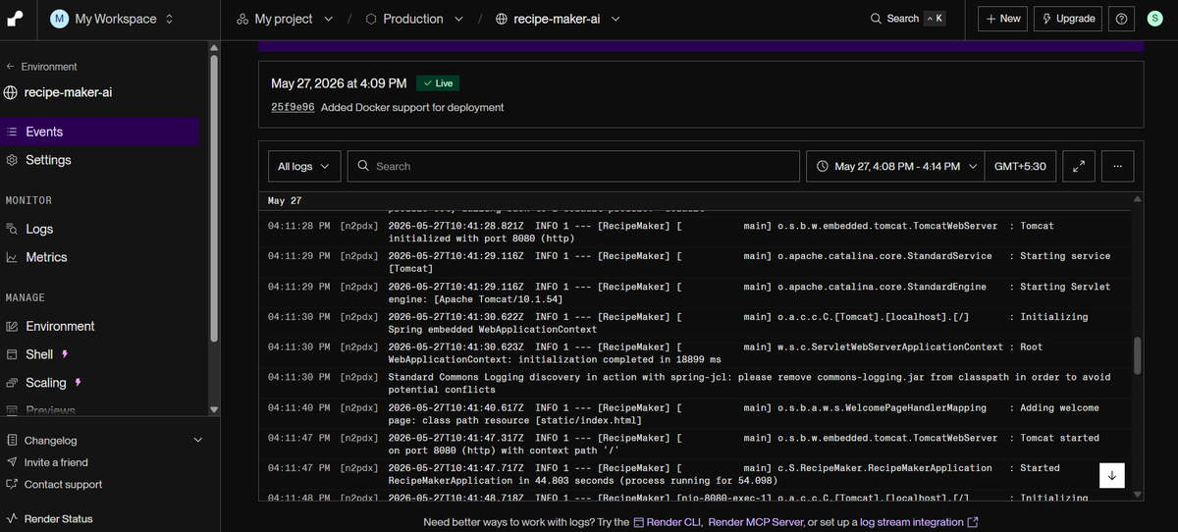Click the sidebar scrollbar down arrow
This screenshot has height=532, width=1178.
pos(214,409)
